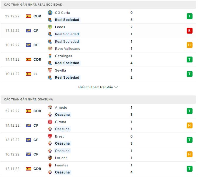Open 'Hiển thị thêm trận đấu' link
The image size is (199, 177).
(x=95, y=87)
